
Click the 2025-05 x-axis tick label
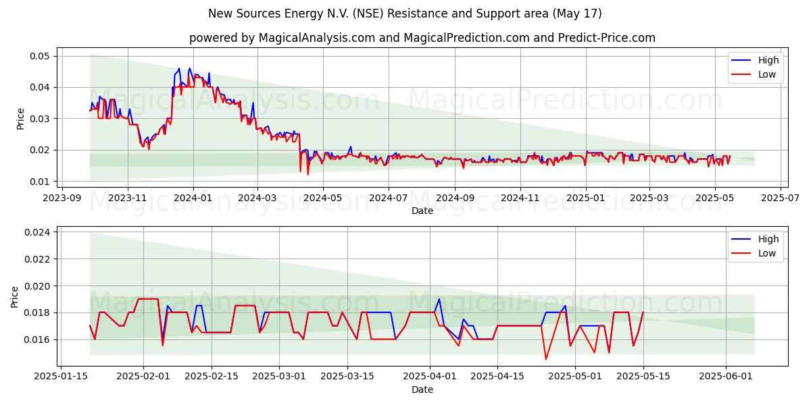pos(714,198)
